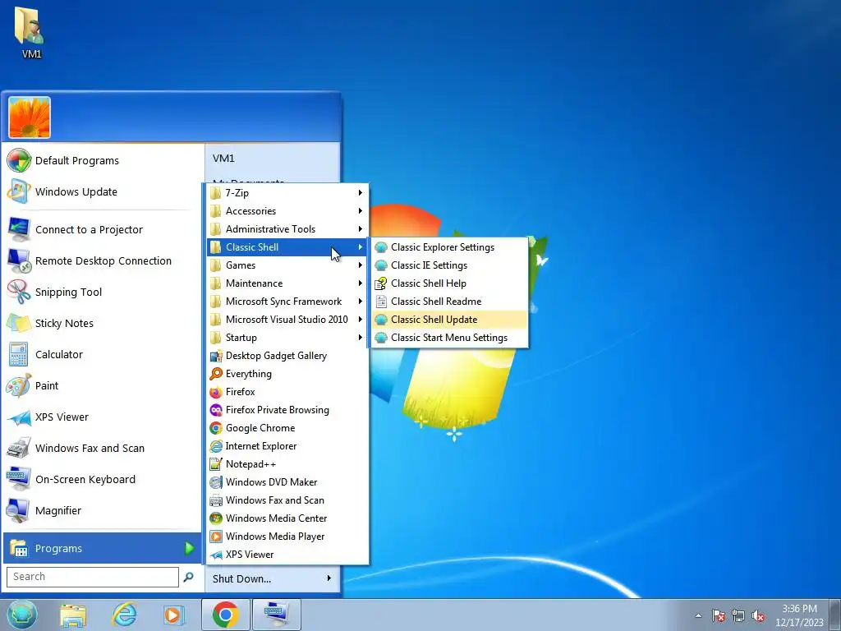Image resolution: width=841 pixels, height=631 pixels.
Task: Open the Firefox Private Browsing icon
Action: (216, 410)
